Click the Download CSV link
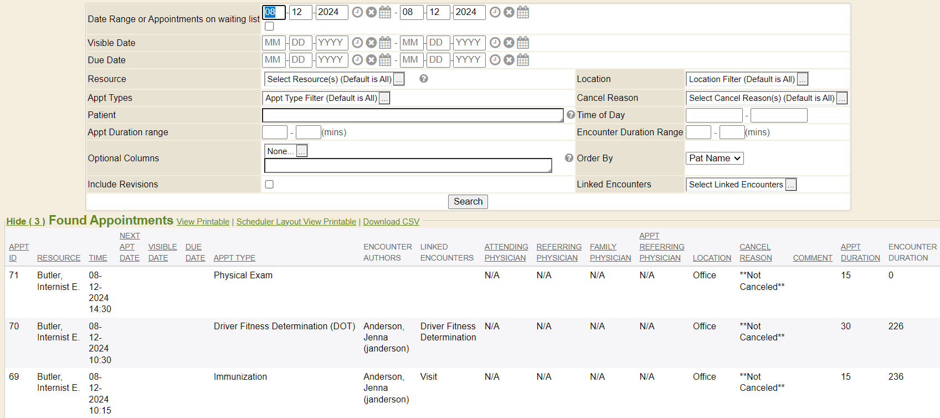This screenshot has height=418, width=940. pyautogui.click(x=391, y=222)
